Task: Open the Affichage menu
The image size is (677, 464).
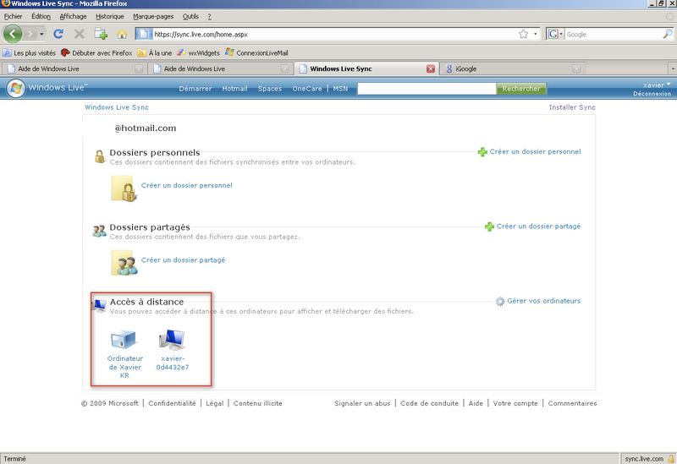Action: tap(73, 16)
